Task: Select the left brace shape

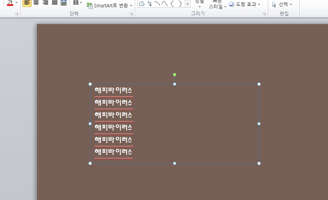Action: tap(172, 3)
